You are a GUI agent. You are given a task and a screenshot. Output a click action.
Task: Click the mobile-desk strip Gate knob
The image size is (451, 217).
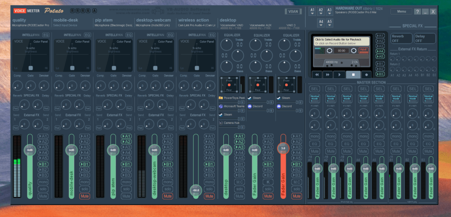click(x=72, y=85)
